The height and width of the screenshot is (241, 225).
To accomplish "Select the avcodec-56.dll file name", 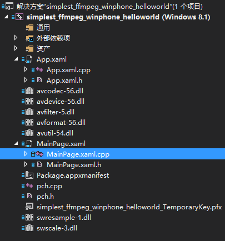I will click(60, 91).
